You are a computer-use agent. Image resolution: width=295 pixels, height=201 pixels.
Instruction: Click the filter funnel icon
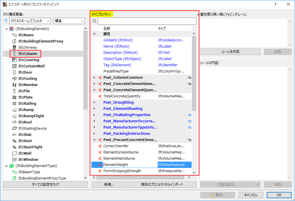click(6, 21)
